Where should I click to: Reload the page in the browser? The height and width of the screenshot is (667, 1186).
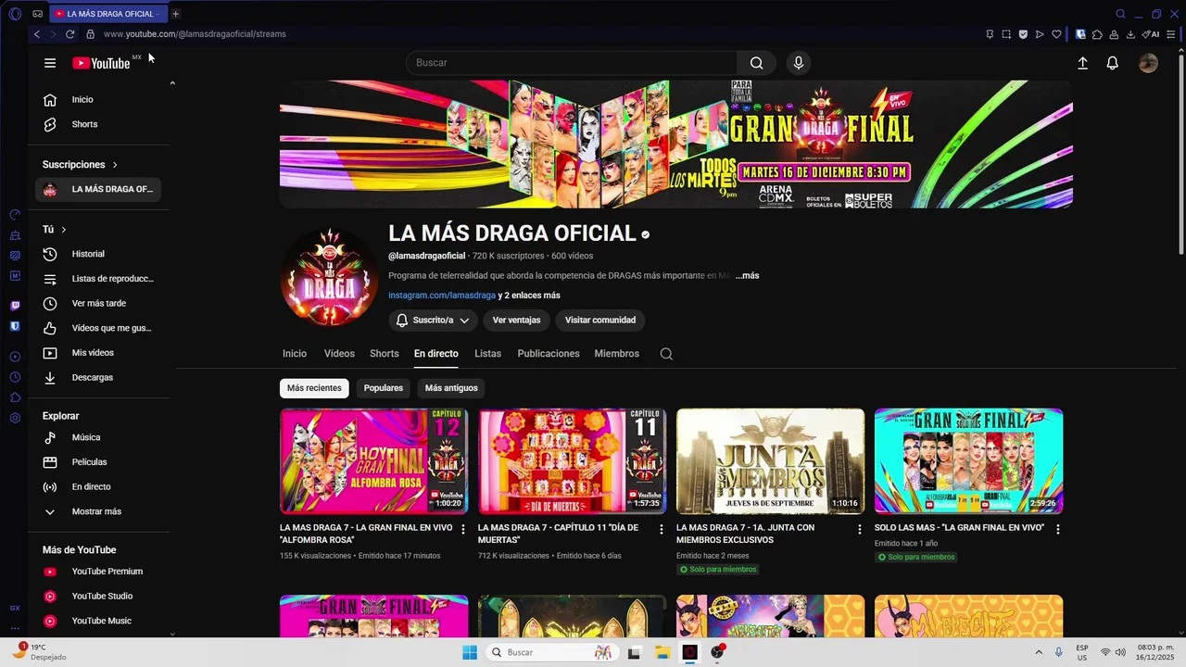click(x=69, y=34)
